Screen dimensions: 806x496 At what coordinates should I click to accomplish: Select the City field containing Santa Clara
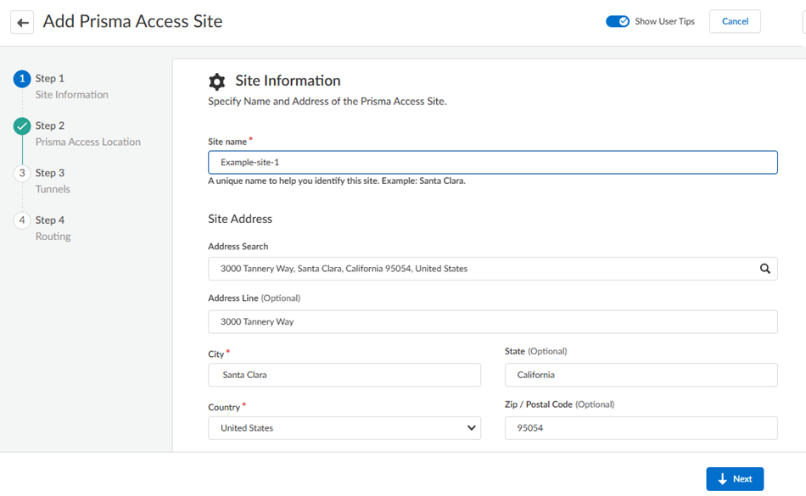(344, 375)
